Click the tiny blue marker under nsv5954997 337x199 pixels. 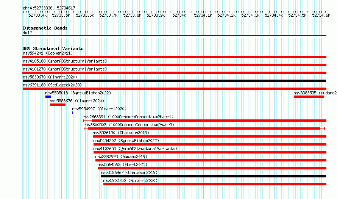[x=73, y=113]
